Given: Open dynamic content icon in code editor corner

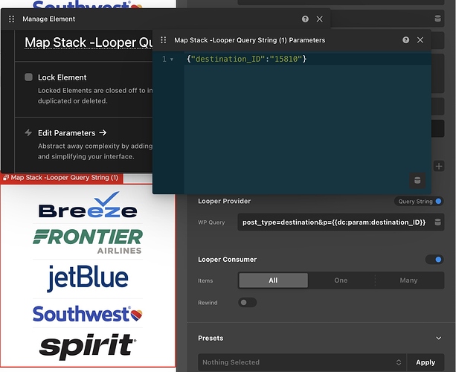Looking at the screenshot, I should (x=417, y=179).
